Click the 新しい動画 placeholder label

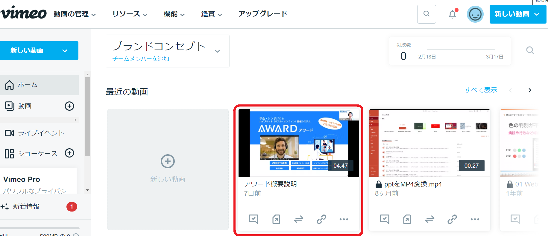168,179
